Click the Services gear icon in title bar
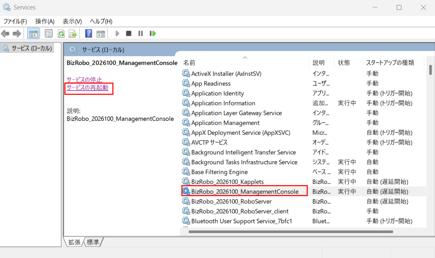The width and height of the screenshot is (435, 258). coord(6,7)
